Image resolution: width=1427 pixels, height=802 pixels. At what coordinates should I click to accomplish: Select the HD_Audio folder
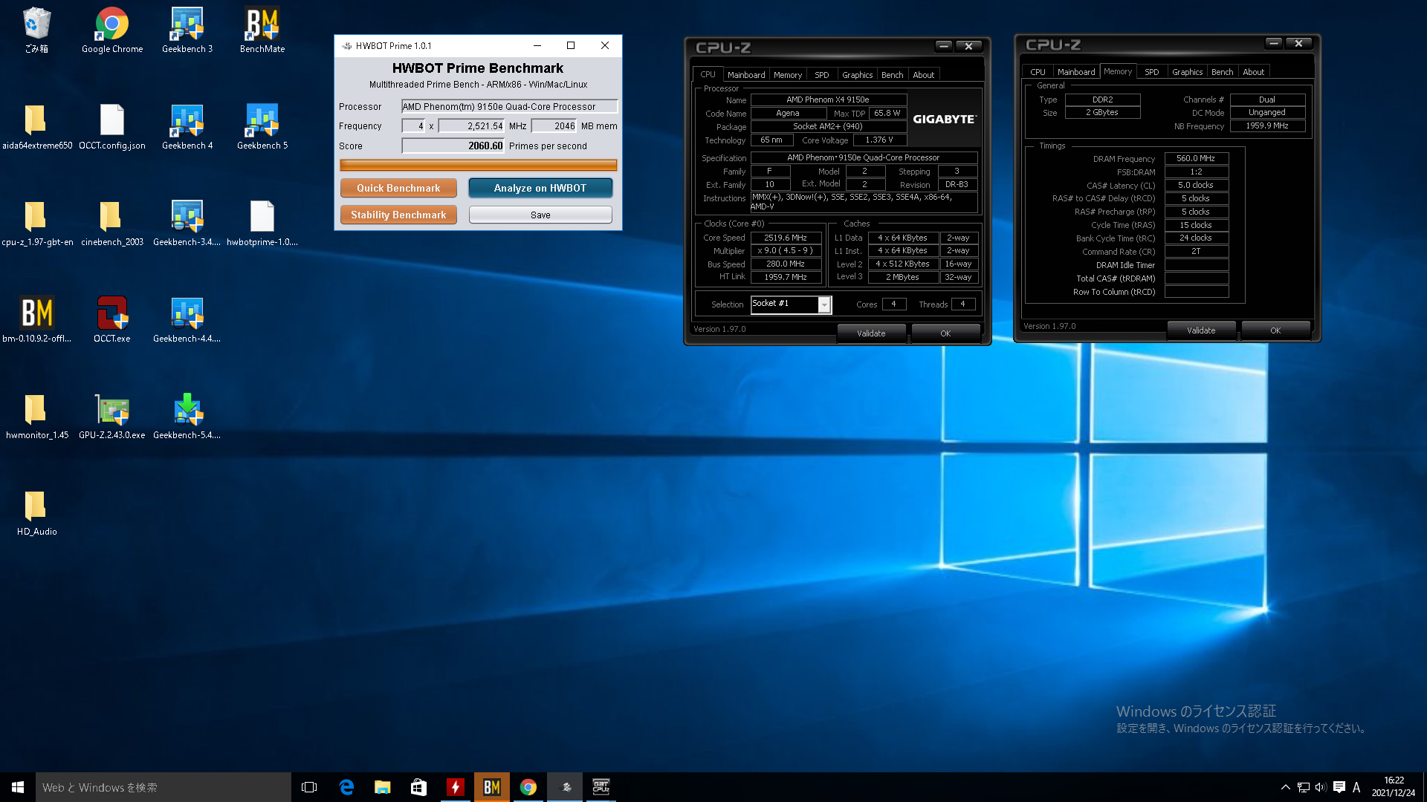(36, 513)
